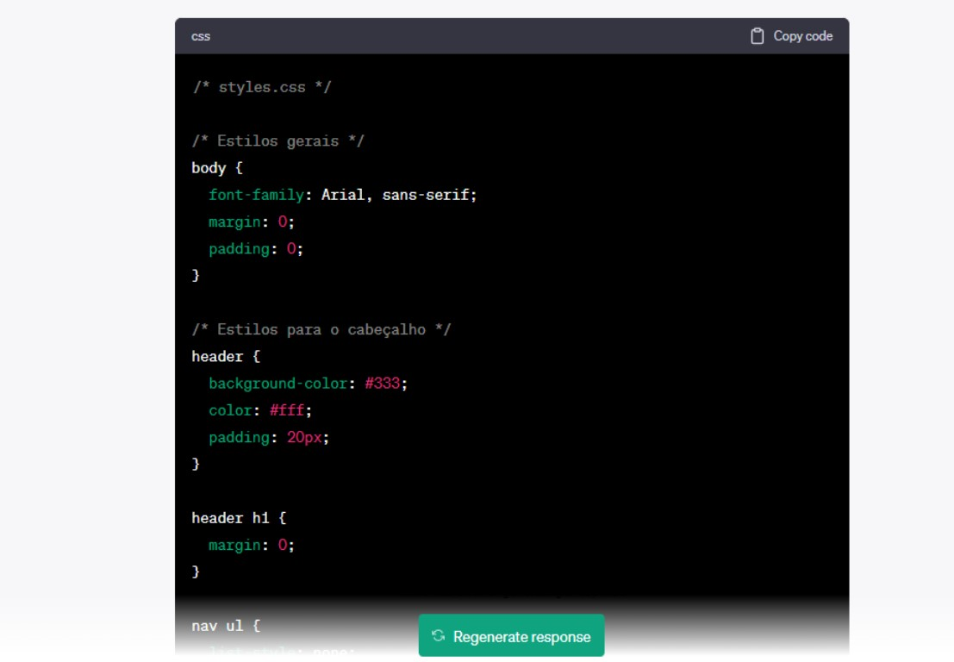This screenshot has width=954, height=662.
Task: Click the circular arrows regenerate icon
Action: click(439, 636)
